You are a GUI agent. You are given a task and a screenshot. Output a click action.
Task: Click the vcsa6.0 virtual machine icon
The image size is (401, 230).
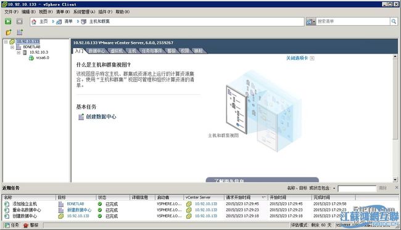[x=31, y=58]
